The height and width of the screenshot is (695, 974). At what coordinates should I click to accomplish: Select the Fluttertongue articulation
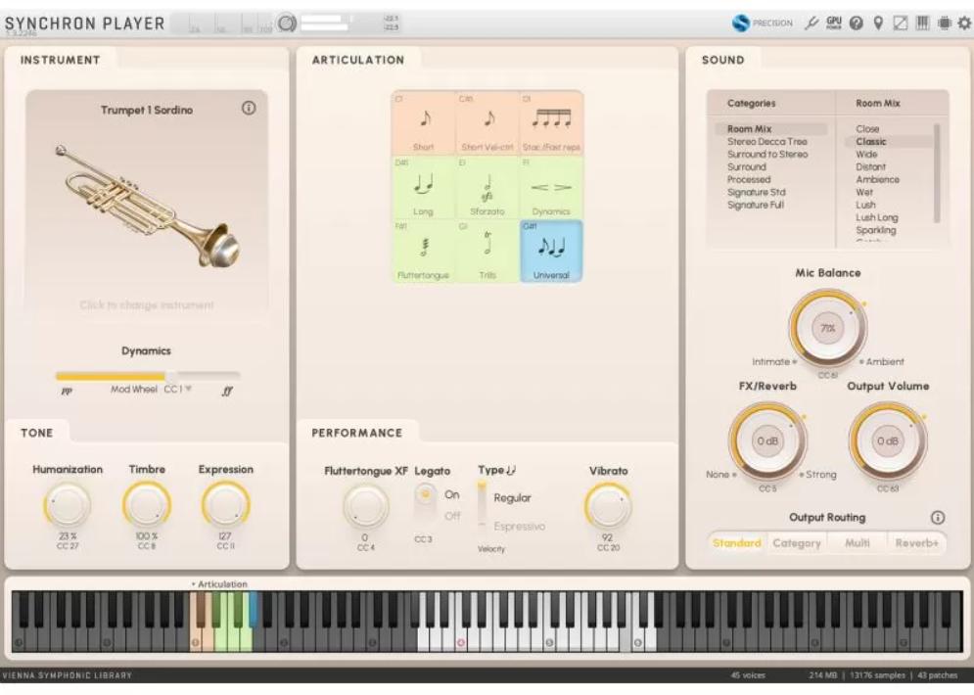pos(424,251)
